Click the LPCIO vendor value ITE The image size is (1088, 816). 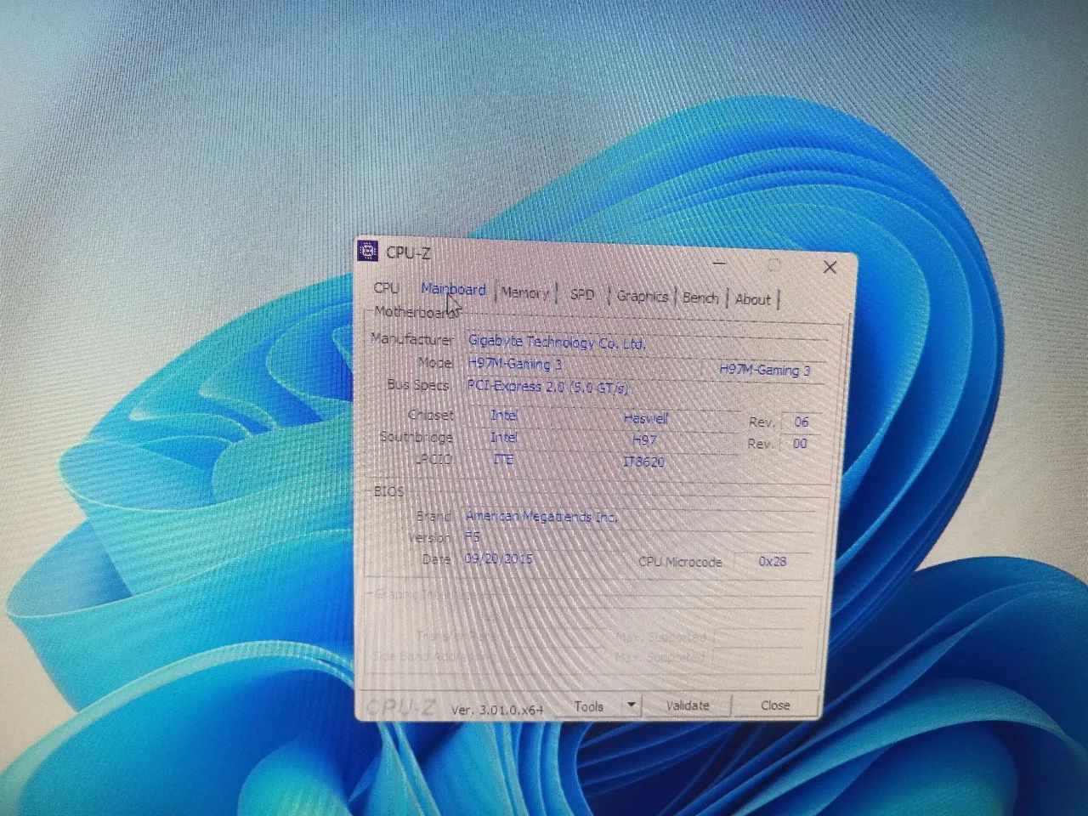click(x=503, y=459)
